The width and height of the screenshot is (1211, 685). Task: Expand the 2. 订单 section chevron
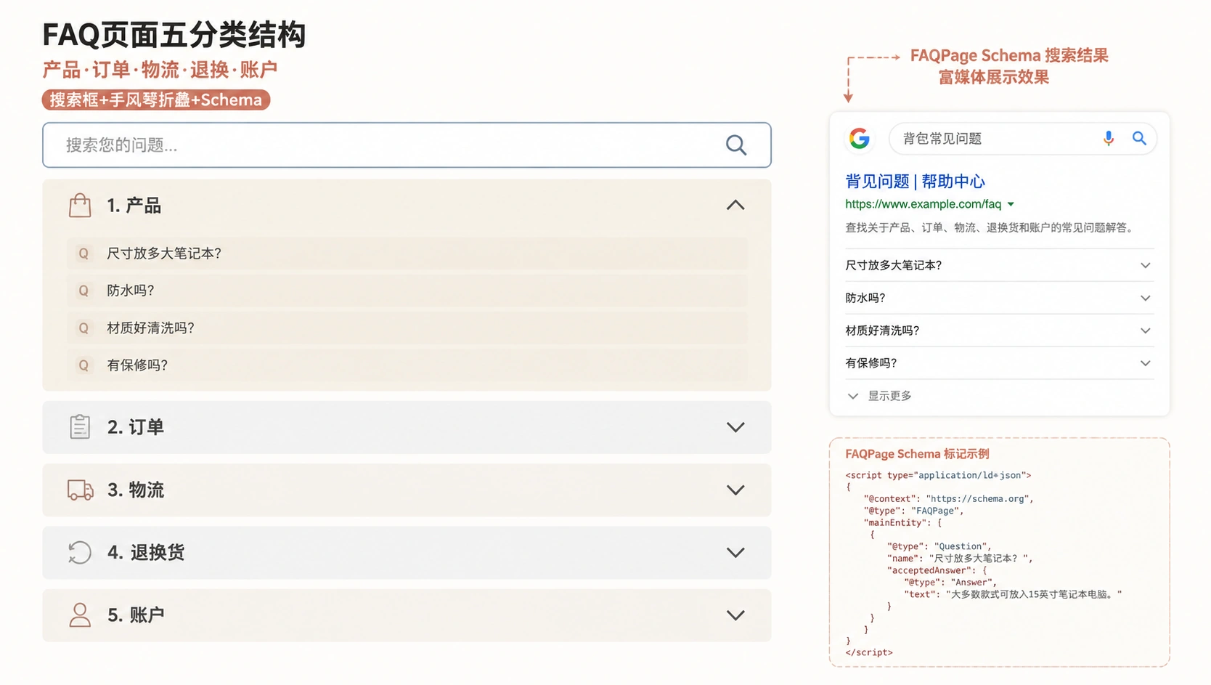tap(735, 427)
